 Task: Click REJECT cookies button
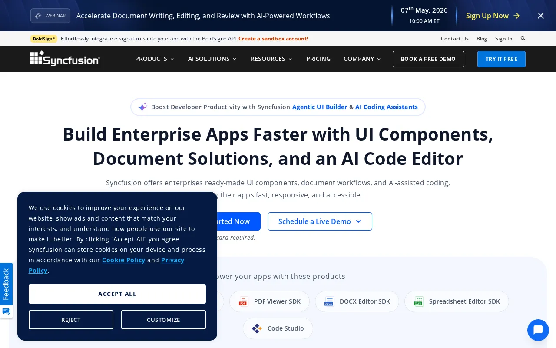(x=71, y=320)
